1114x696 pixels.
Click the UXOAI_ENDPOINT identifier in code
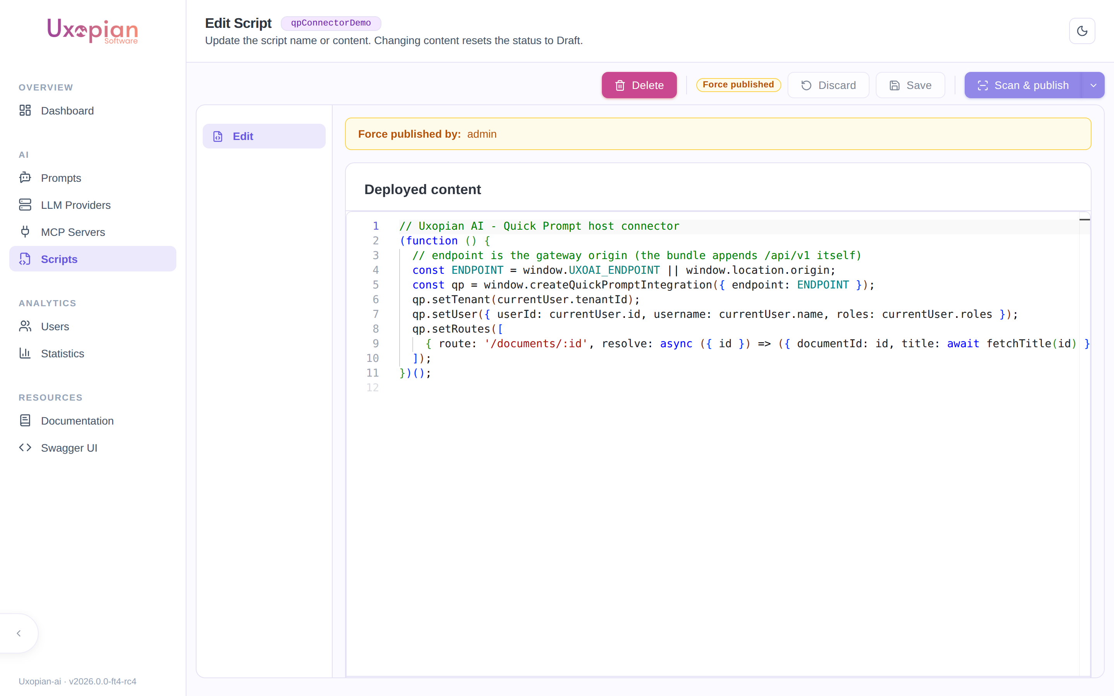coord(614,270)
